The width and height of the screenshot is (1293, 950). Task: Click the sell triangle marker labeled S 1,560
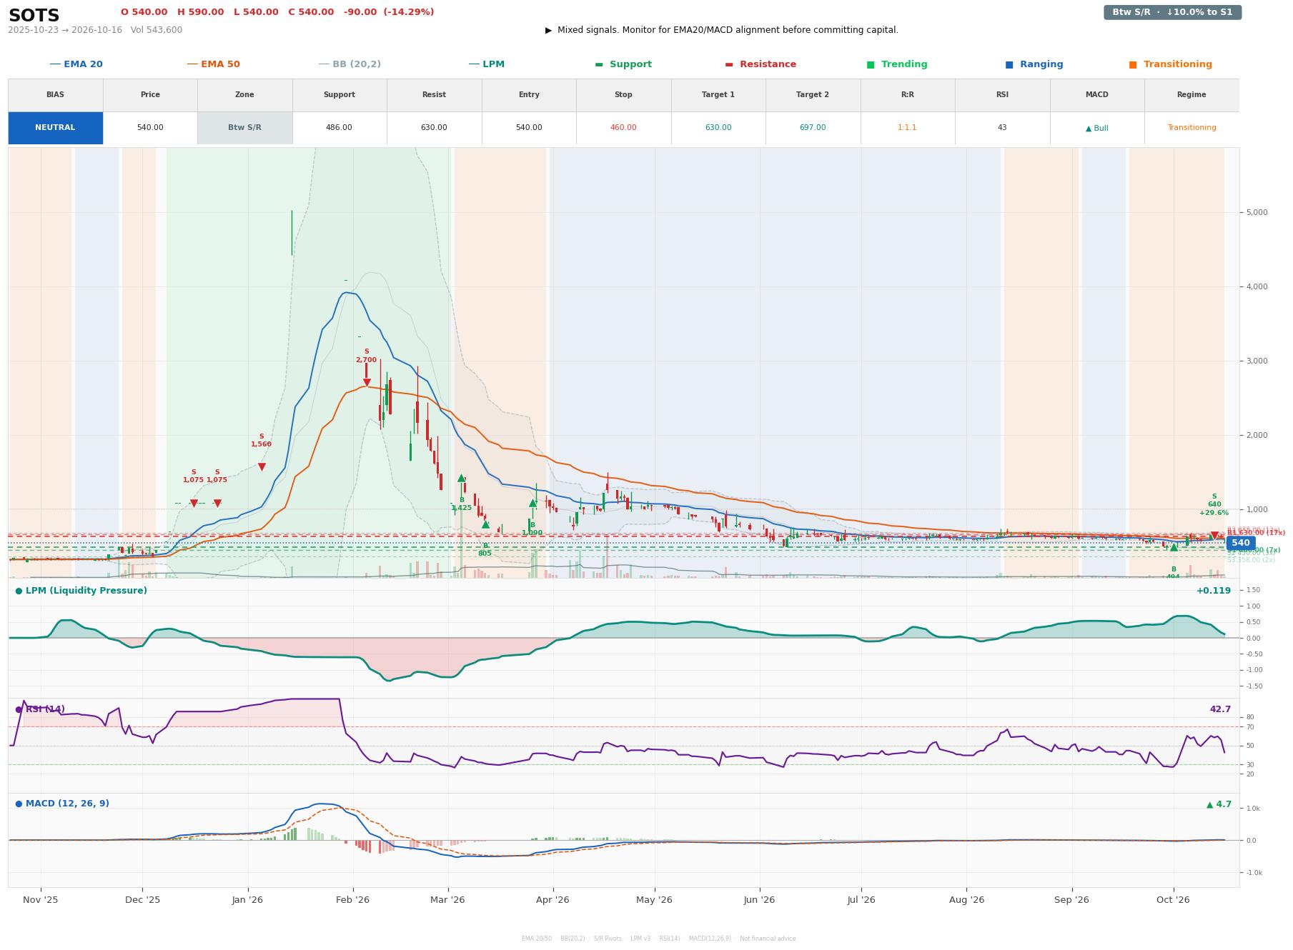point(262,467)
